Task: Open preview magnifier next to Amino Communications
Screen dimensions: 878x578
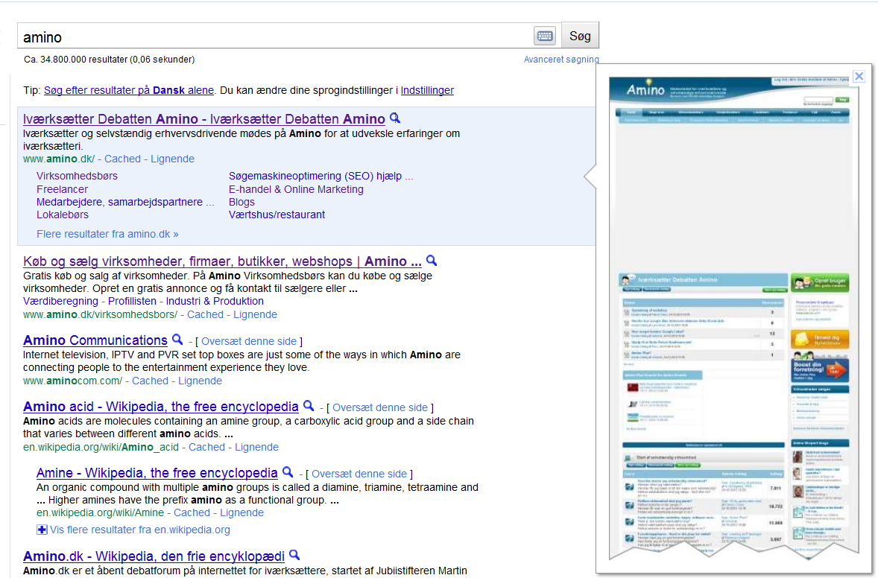Action: point(177,340)
